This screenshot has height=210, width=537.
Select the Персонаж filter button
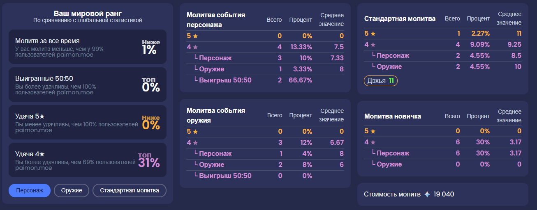click(30, 191)
